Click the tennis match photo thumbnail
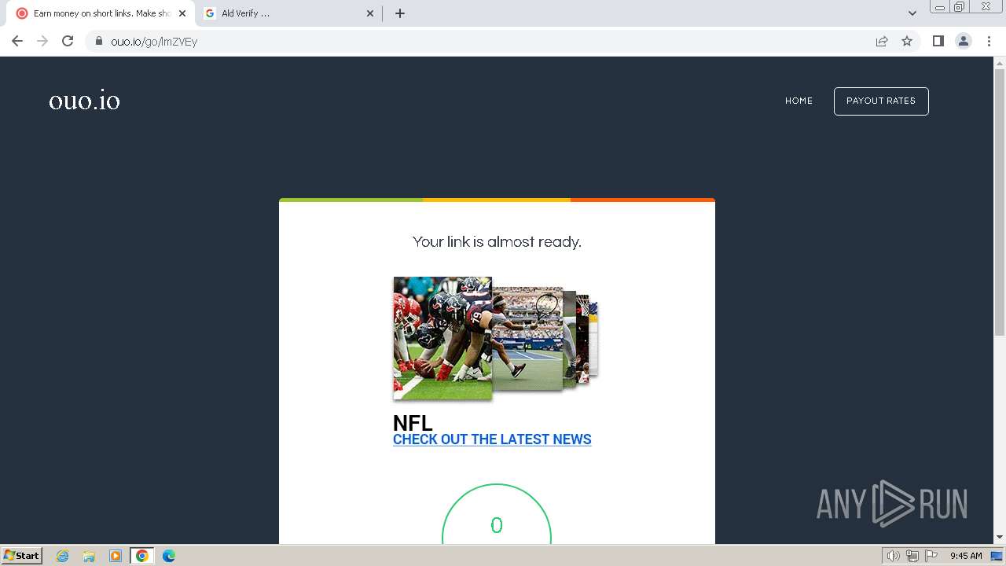Screen dimensions: 1006x566 (527, 339)
